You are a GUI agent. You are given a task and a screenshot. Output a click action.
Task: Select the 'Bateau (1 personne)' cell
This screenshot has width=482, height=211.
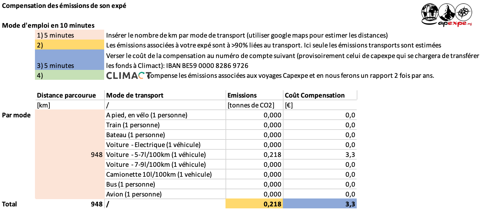click(165, 135)
